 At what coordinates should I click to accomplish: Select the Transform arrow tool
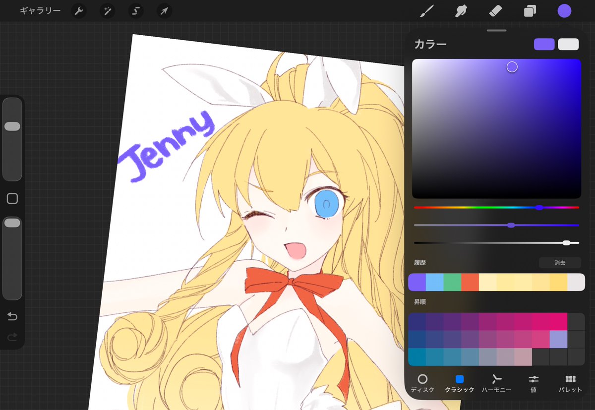[x=164, y=10]
